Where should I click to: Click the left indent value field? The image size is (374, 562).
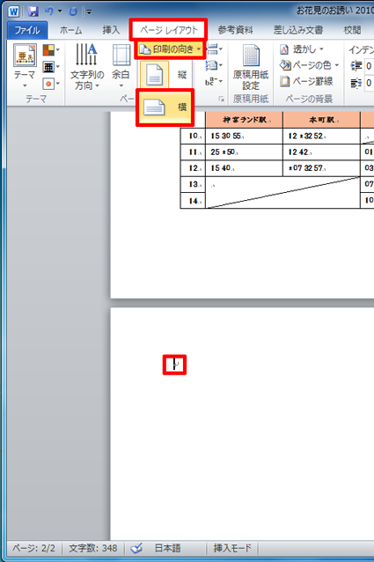click(x=369, y=66)
